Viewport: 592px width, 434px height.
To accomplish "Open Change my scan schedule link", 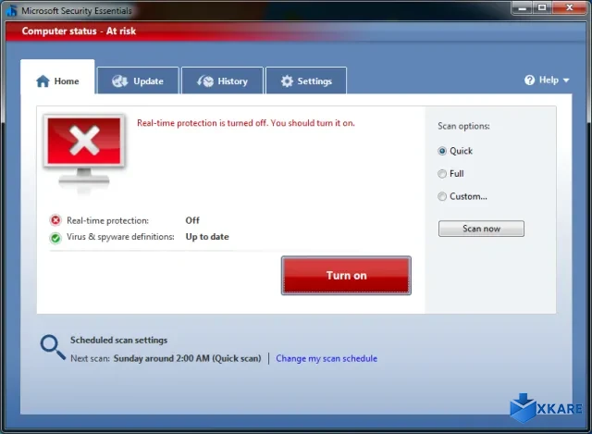I will [327, 358].
